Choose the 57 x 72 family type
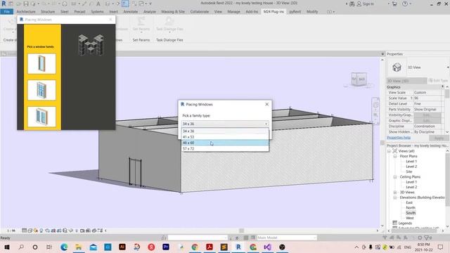This screenshot has width=450, height=253. 225,148
